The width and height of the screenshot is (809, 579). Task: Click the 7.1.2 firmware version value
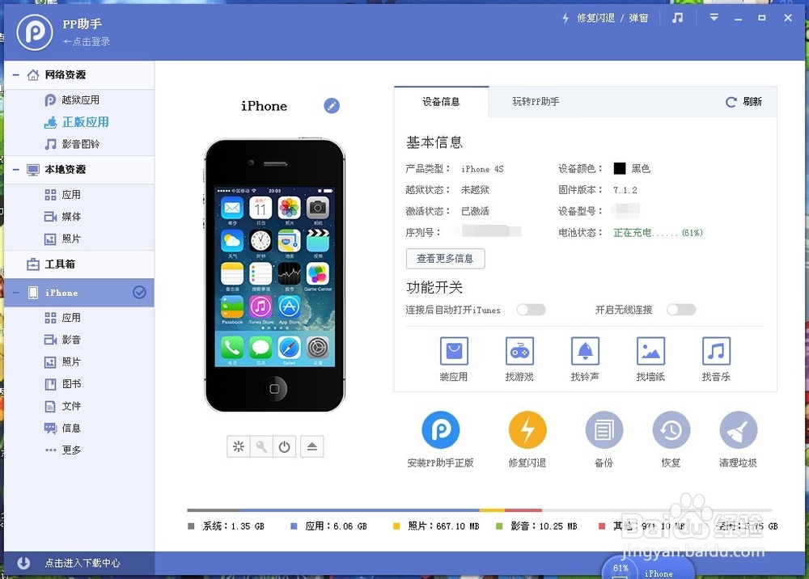pyautogui.click(x=625, y=190)
